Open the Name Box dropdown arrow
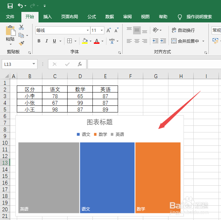This screenshot has width=221, height=220. point(34,64)
